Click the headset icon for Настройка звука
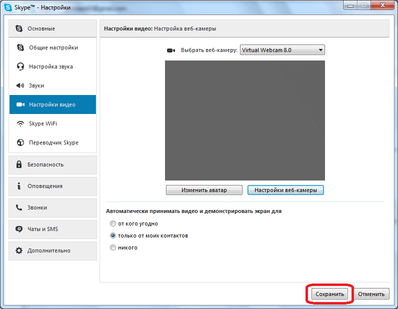 click(20, 66)
